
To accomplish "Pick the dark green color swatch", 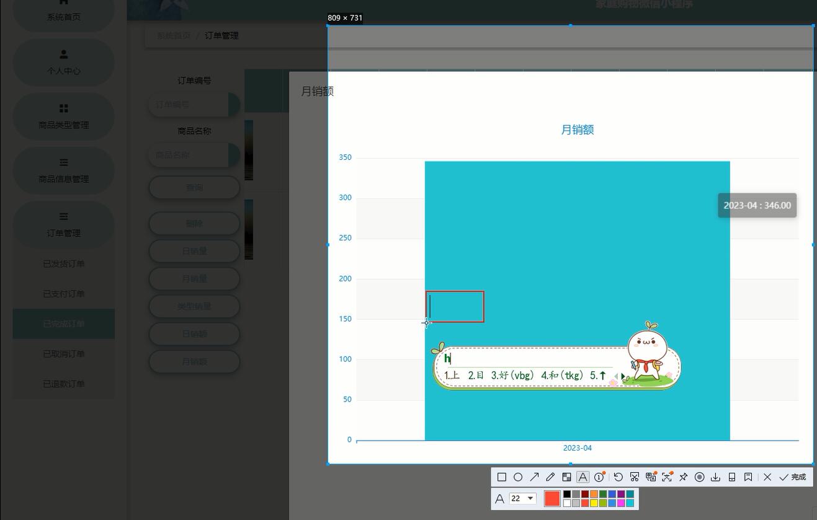I will (x=603, y=494).
